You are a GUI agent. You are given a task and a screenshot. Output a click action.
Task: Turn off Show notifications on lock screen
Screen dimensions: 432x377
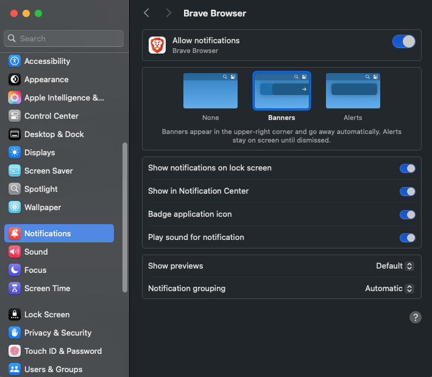coord(407,168)
